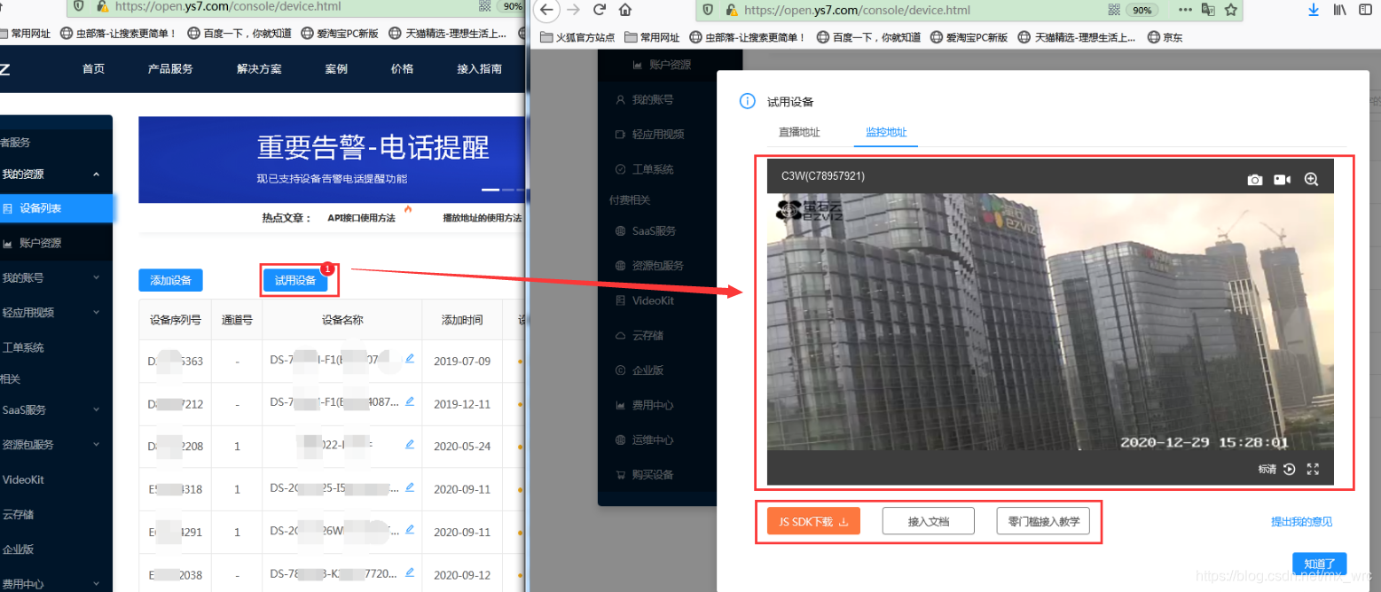
Task: Start recording with the video camera icon
Action: tap(1282, 179)
